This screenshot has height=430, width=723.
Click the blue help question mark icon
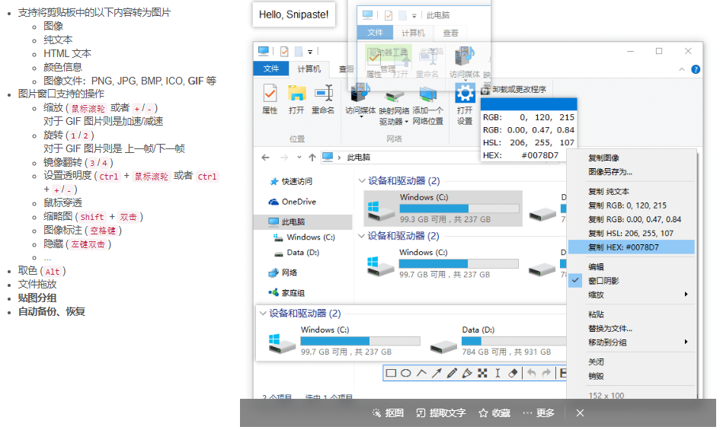coord(696,69)
